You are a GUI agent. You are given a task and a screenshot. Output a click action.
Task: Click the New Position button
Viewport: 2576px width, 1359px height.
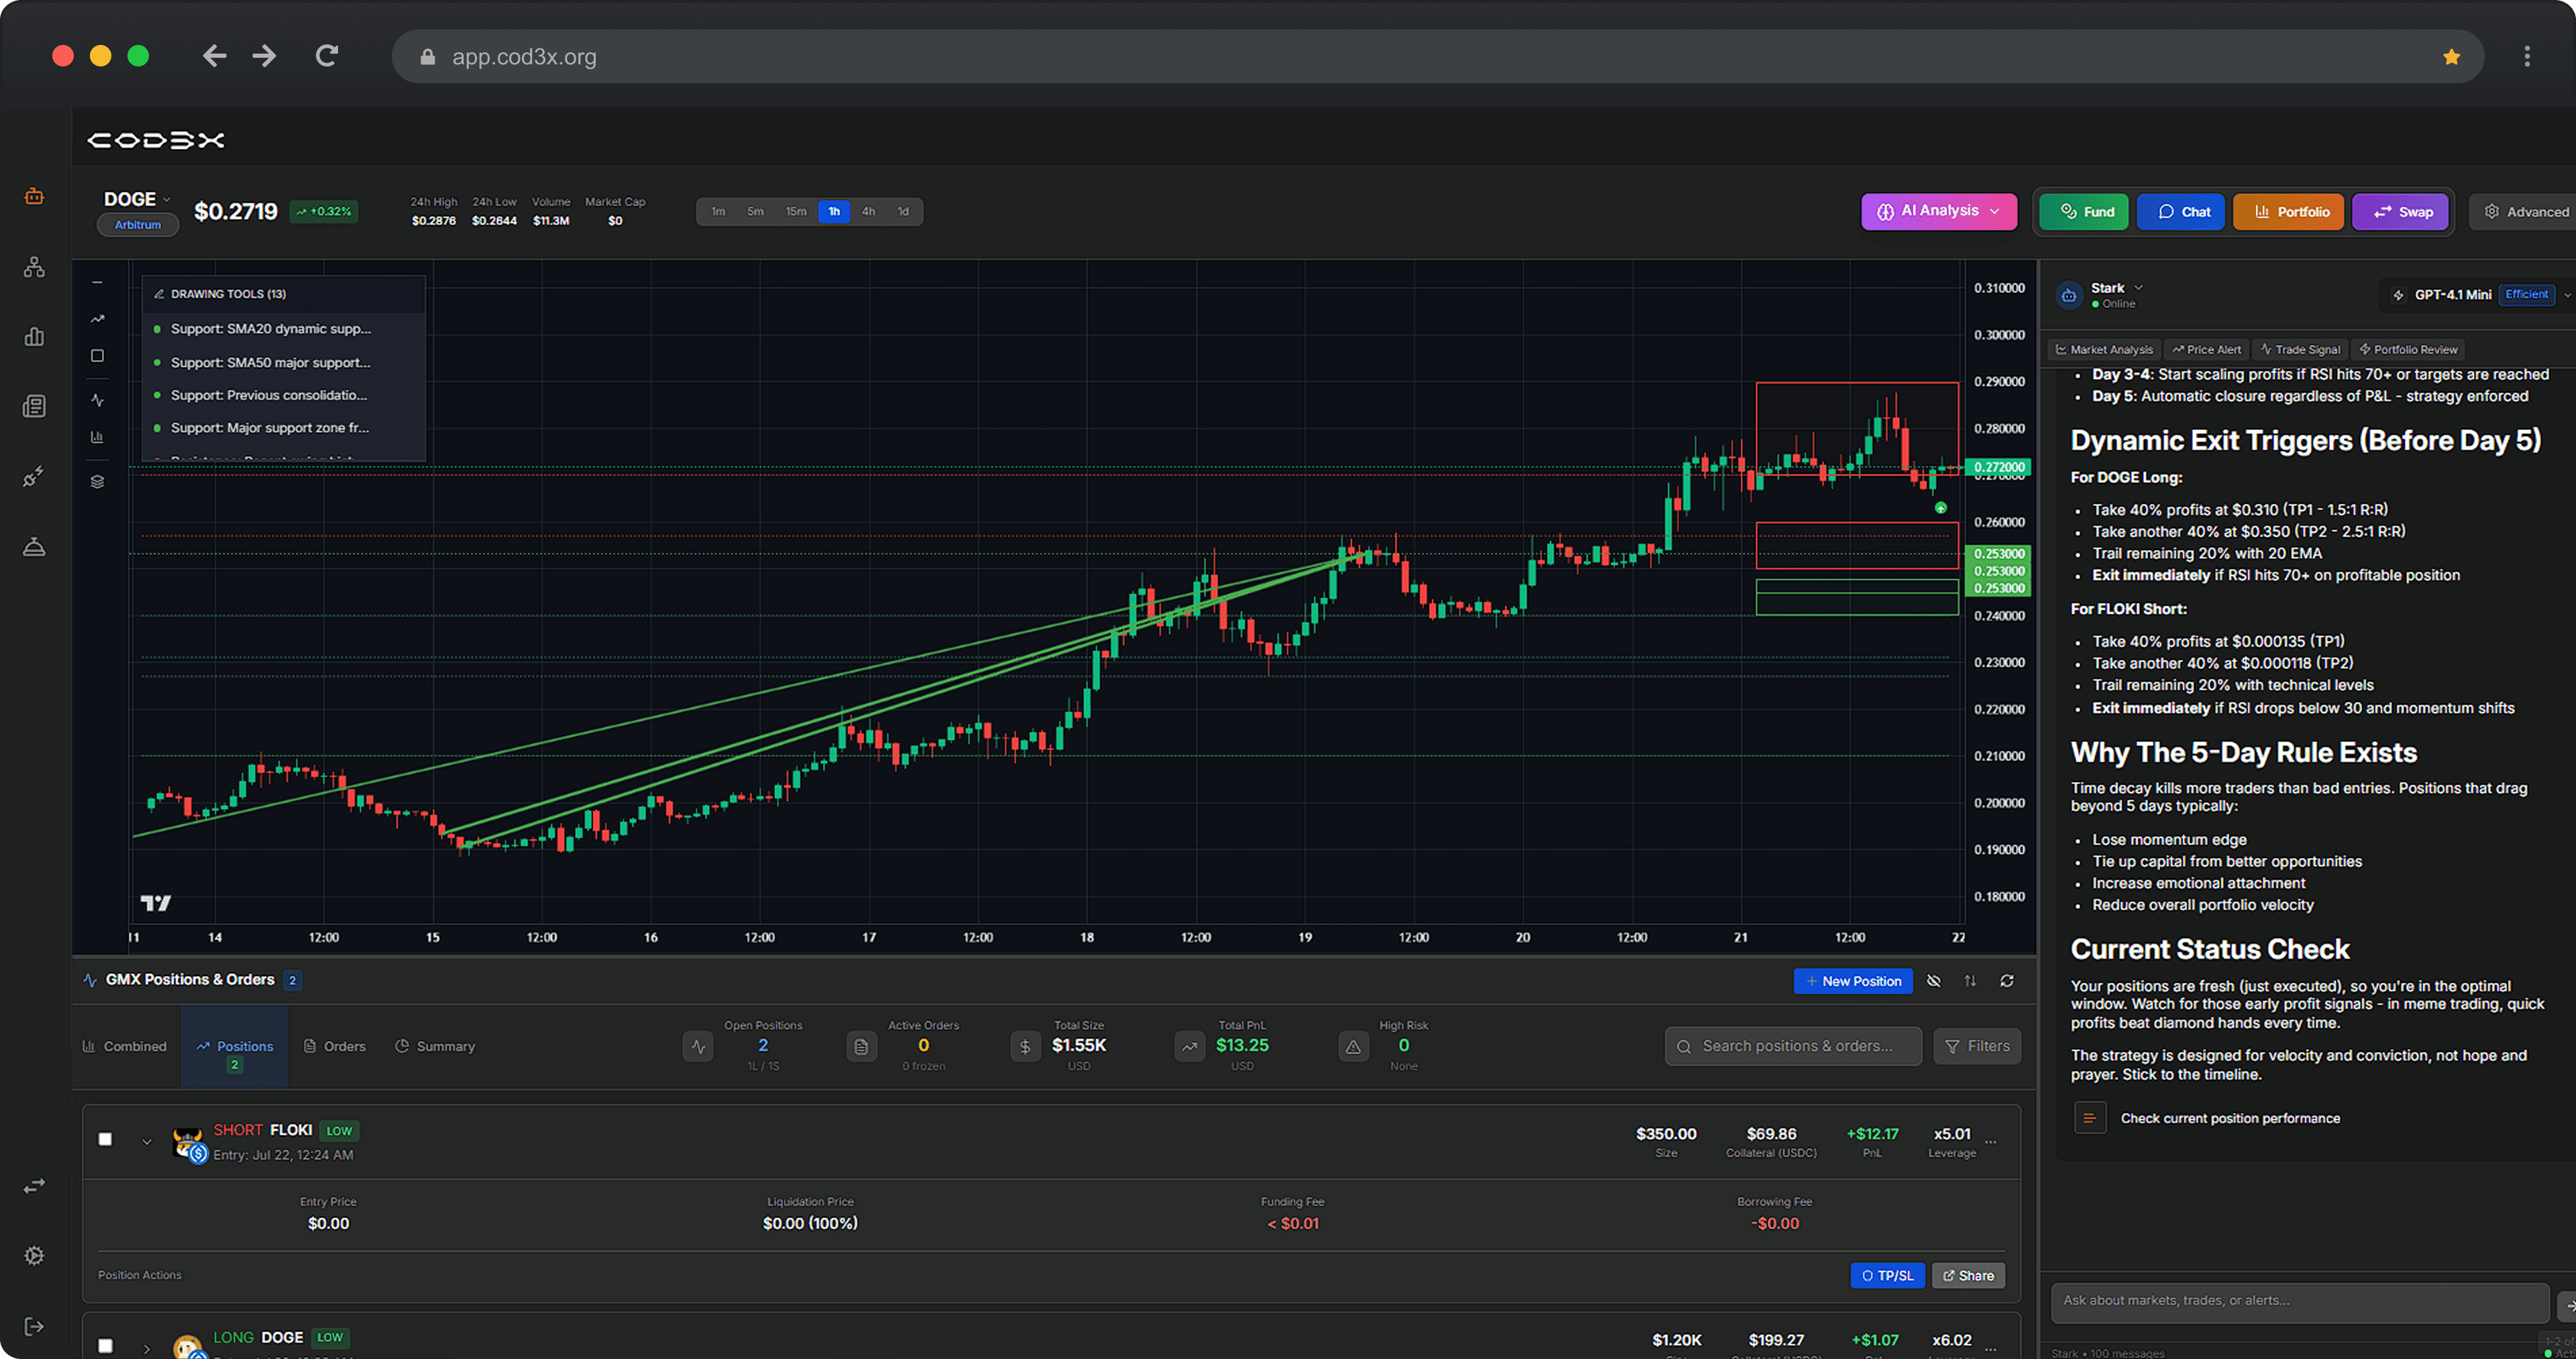tap(1852, 981)
